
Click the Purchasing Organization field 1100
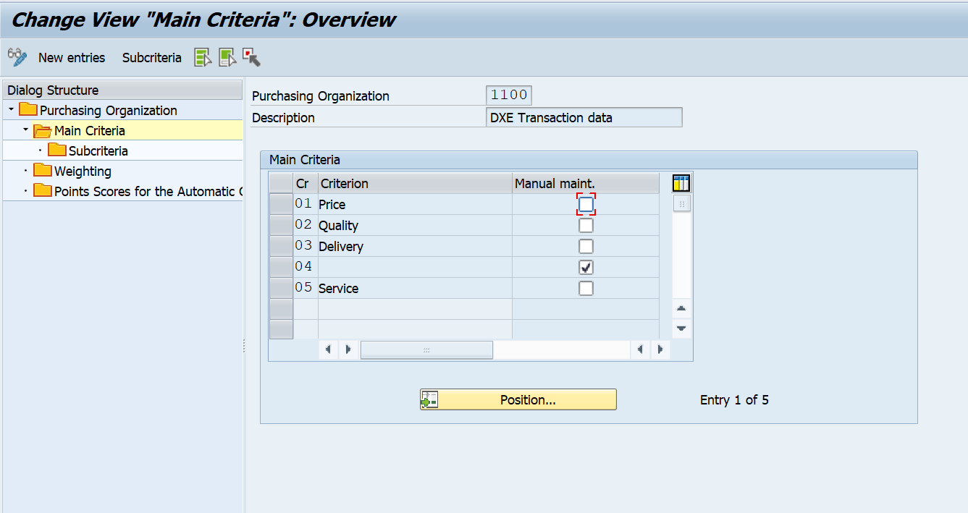tap(509, 96)
